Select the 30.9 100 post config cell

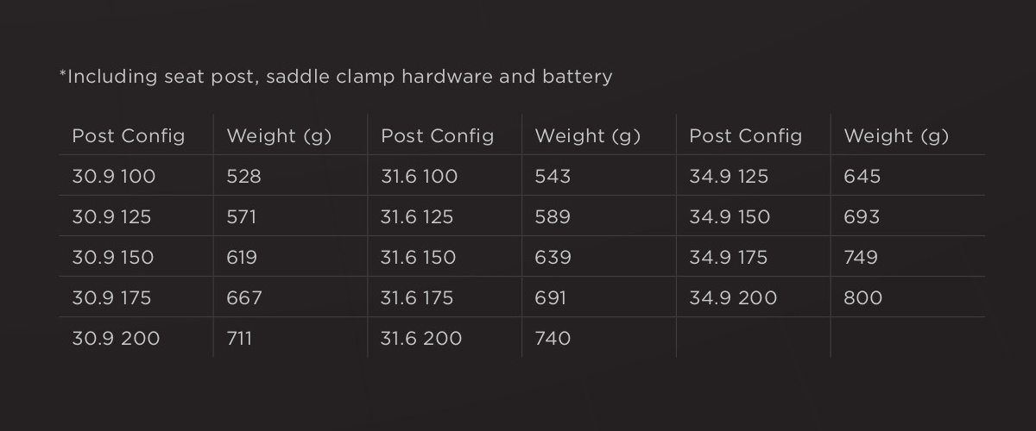pos(114,177)
